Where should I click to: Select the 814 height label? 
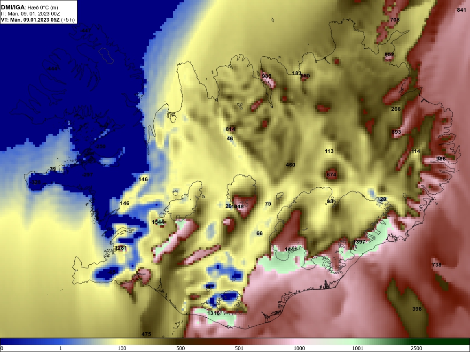(x=230, y=129)
